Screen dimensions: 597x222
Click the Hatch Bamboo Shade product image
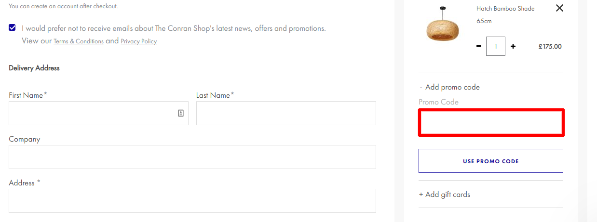click(443, 24)
